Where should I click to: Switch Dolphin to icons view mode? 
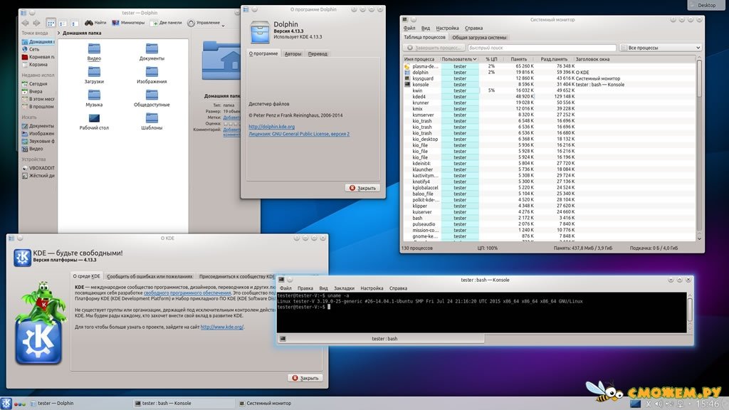pos(51,23)
